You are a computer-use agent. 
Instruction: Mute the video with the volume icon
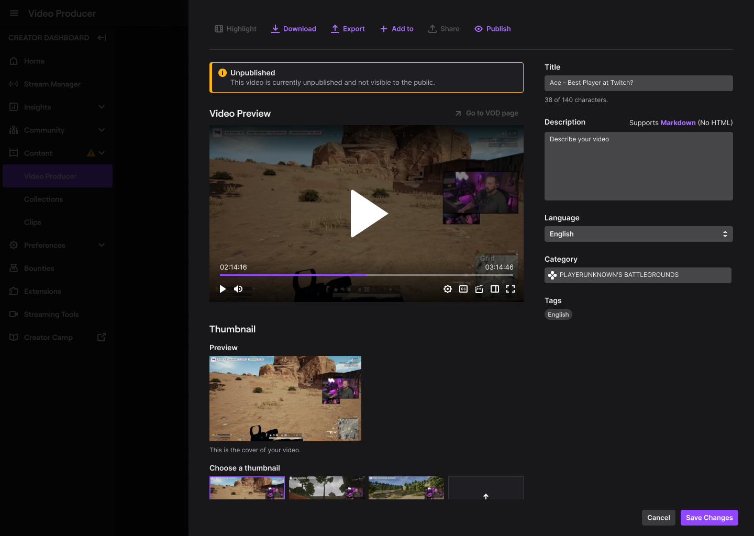coord(238,289)
